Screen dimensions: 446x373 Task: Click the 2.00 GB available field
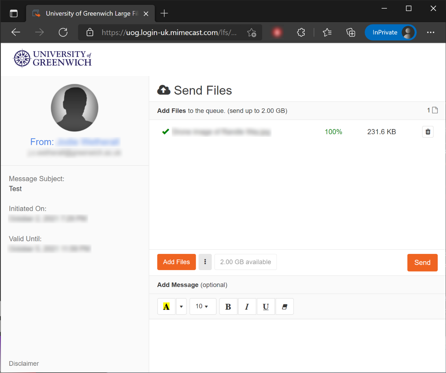[x=246, y=262]
